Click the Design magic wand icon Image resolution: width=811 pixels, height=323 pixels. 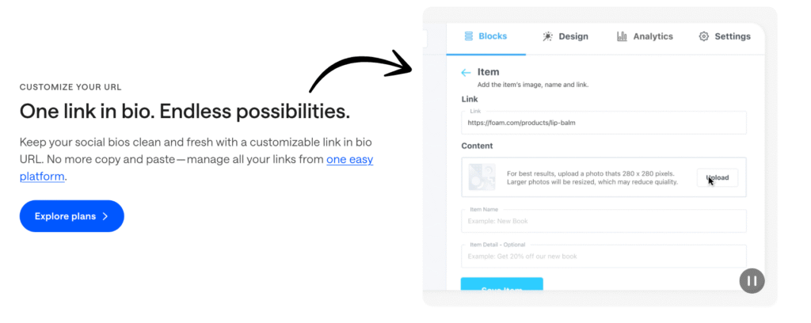click(547, 36)
